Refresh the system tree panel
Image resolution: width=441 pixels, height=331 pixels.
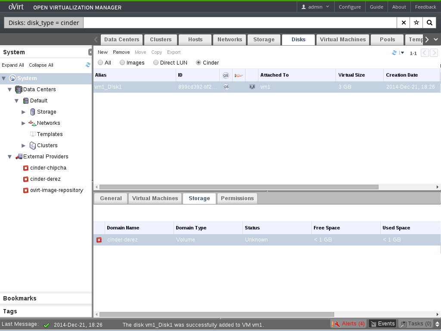click(88, 65)
